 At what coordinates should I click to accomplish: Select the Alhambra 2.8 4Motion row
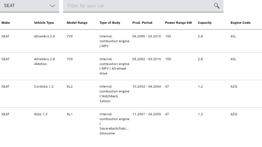pyautogui.click(x=44, y=61)
